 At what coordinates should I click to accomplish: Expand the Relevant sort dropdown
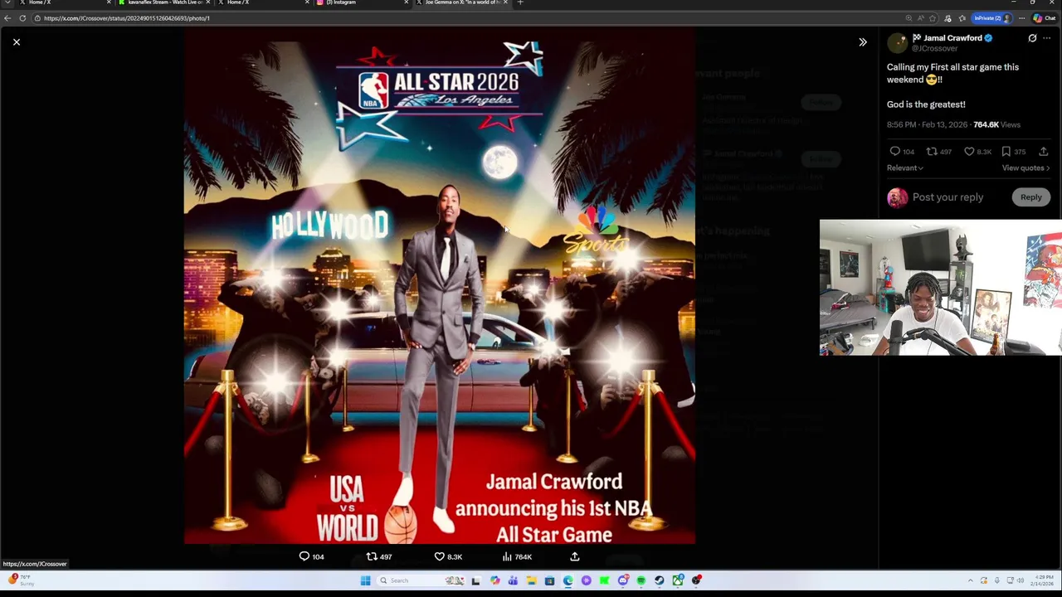pyautogui.click(x=905, y=168)
